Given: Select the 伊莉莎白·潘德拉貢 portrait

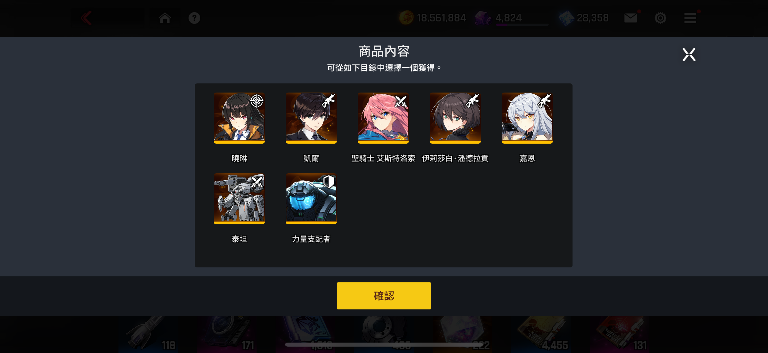Looking at the screenshot, I should [x=455, y=118].
